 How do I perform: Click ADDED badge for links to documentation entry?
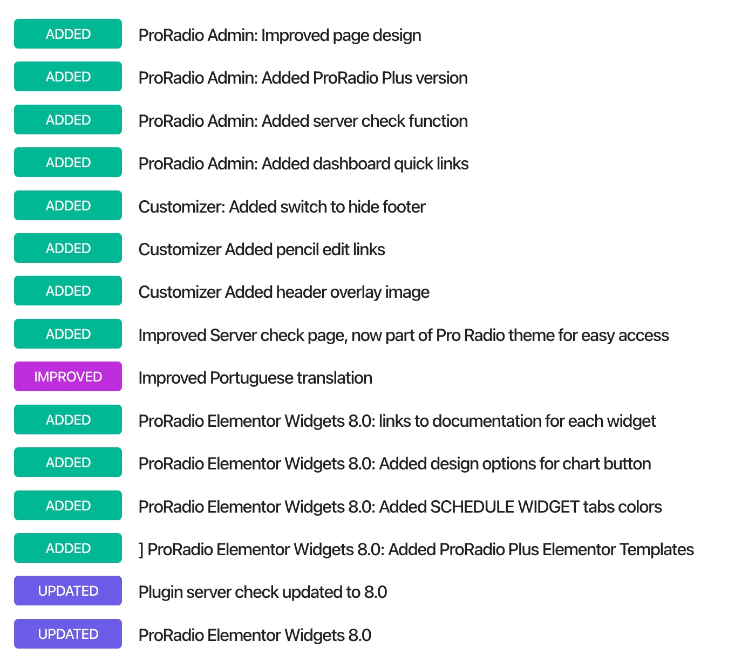(68, 420)
